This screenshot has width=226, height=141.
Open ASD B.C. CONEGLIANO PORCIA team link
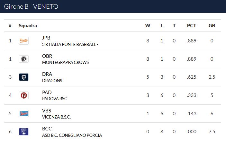pos(72,135)
